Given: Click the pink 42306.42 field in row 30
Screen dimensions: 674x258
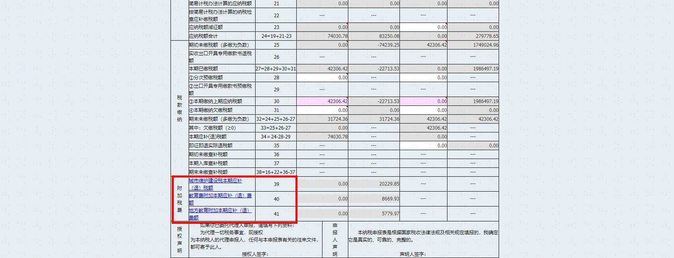Looking at the screenshot, I should pos(322,101).
